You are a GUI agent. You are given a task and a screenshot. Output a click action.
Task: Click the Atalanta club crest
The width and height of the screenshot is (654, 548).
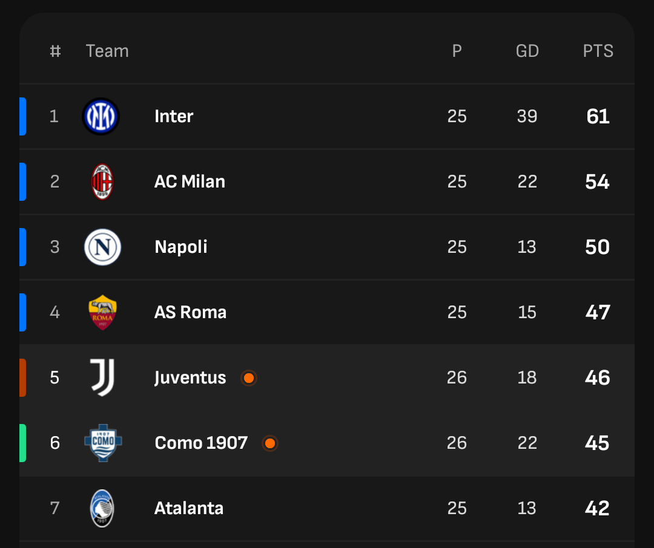[x=102, y=508]
